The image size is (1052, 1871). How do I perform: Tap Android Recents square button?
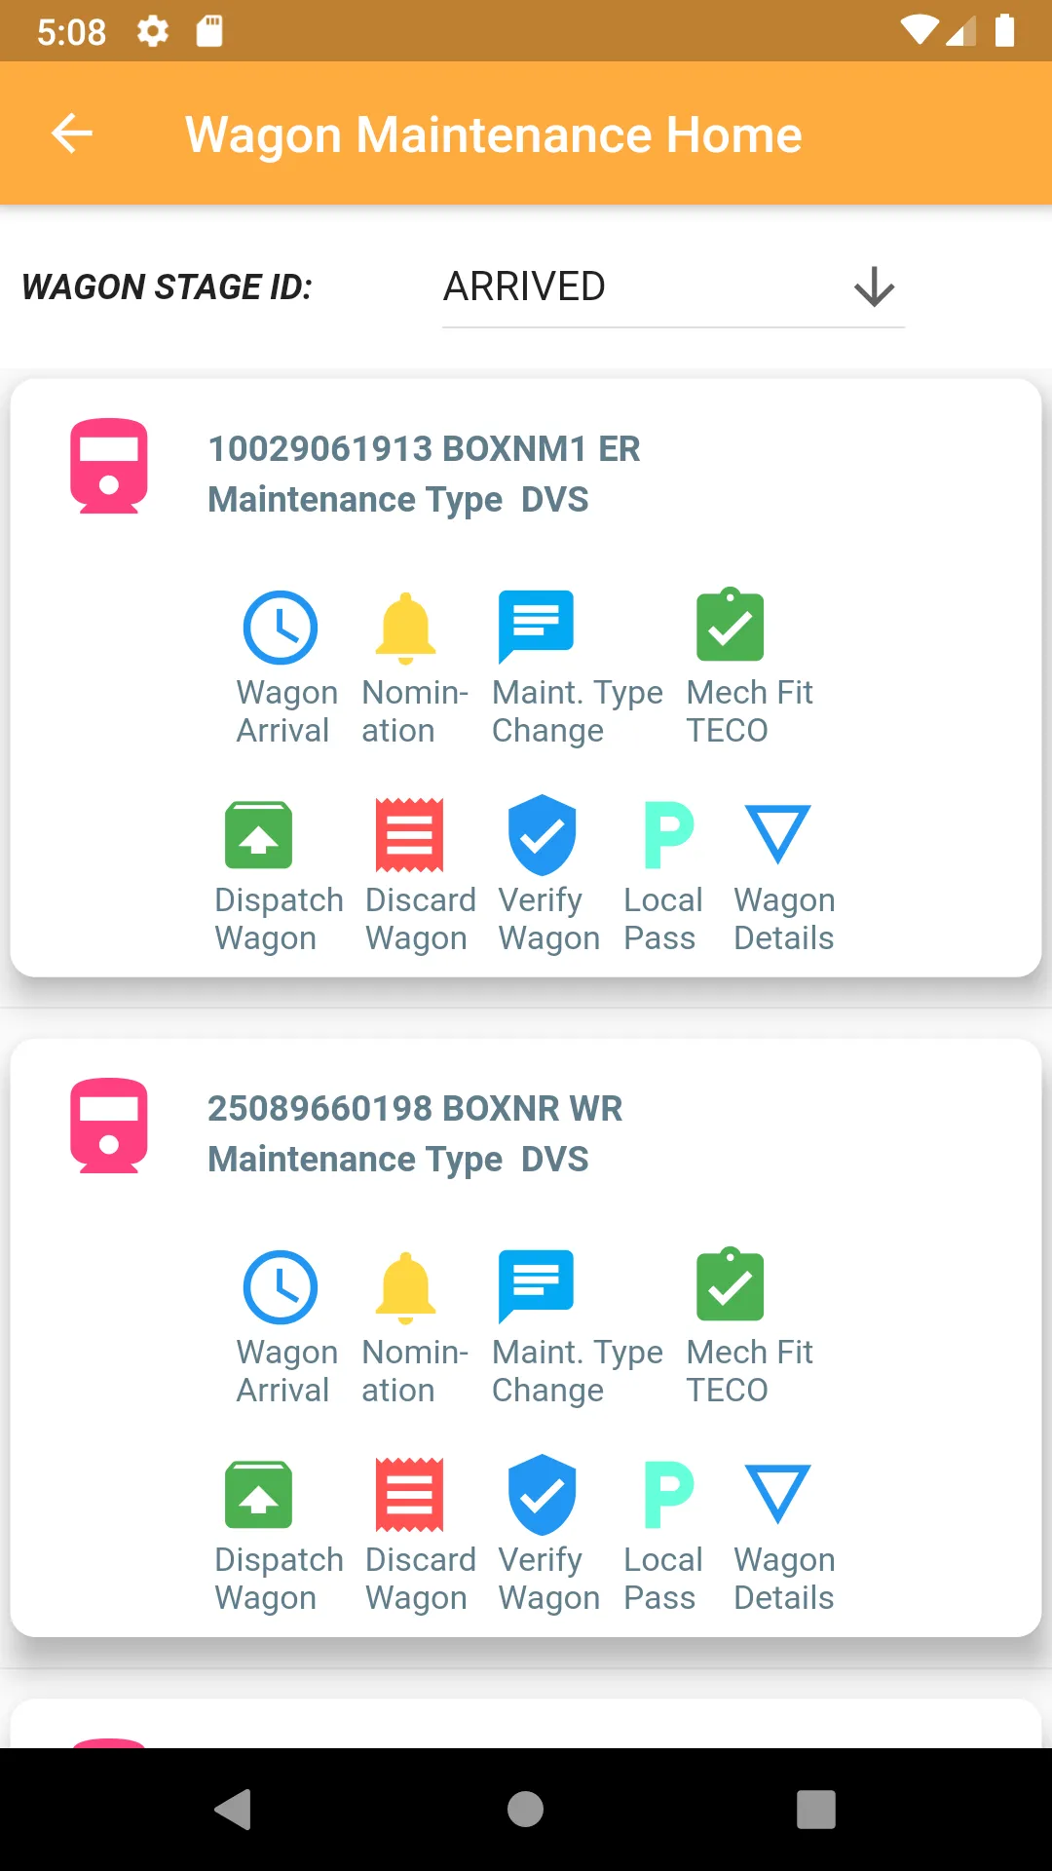816,1810
